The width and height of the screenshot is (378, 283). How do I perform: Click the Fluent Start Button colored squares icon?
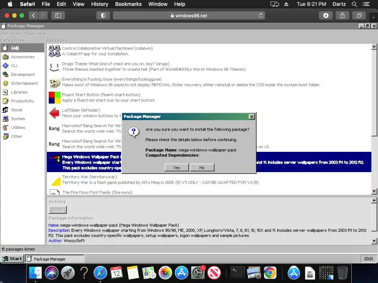[55, 97]
